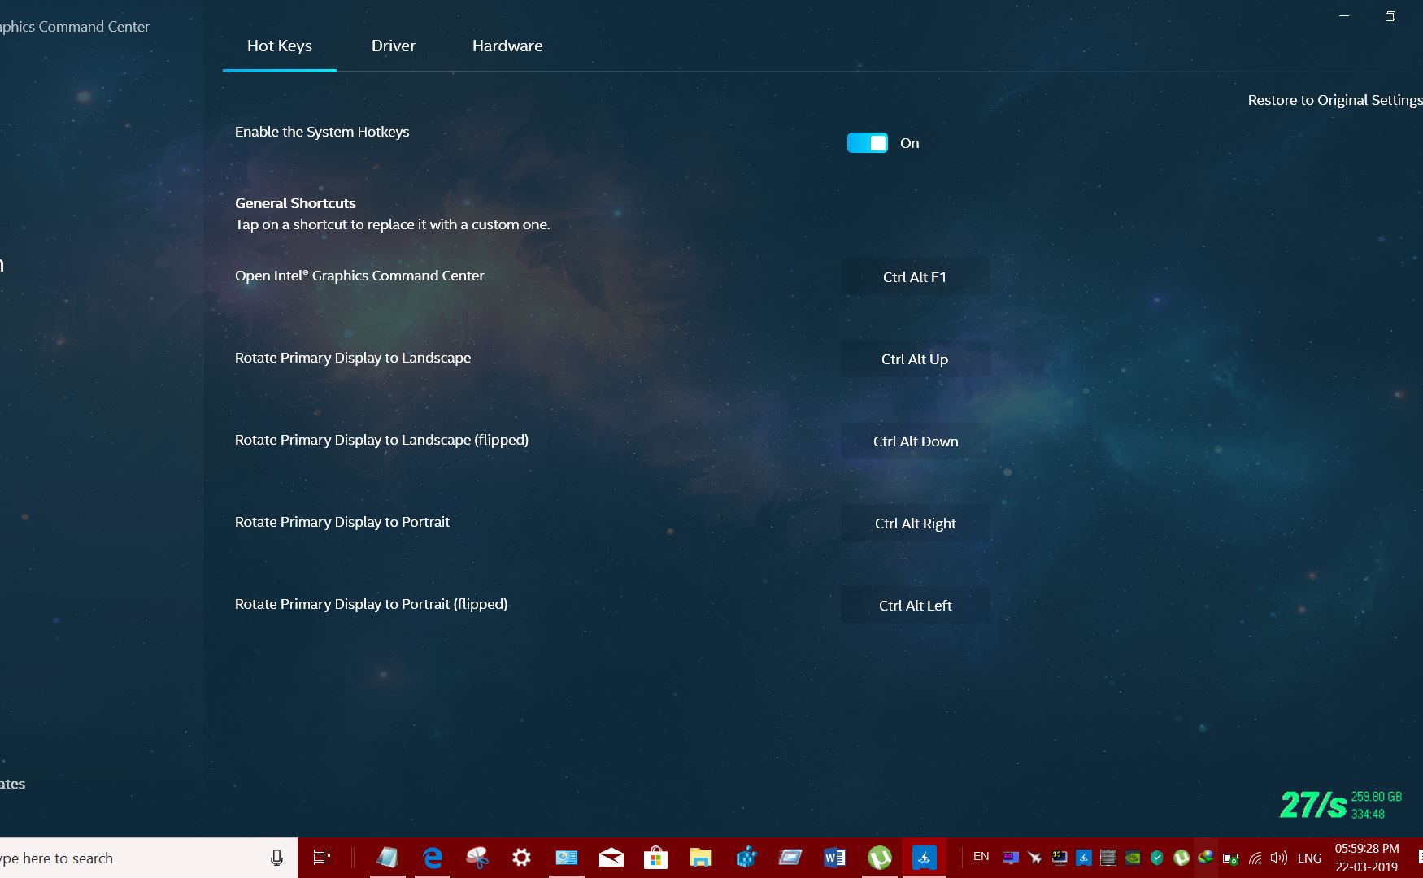Open uTorrent from the taskbar
This screenshot has width=1423, height=878.
pyautogui.click(x=880, y=858)
